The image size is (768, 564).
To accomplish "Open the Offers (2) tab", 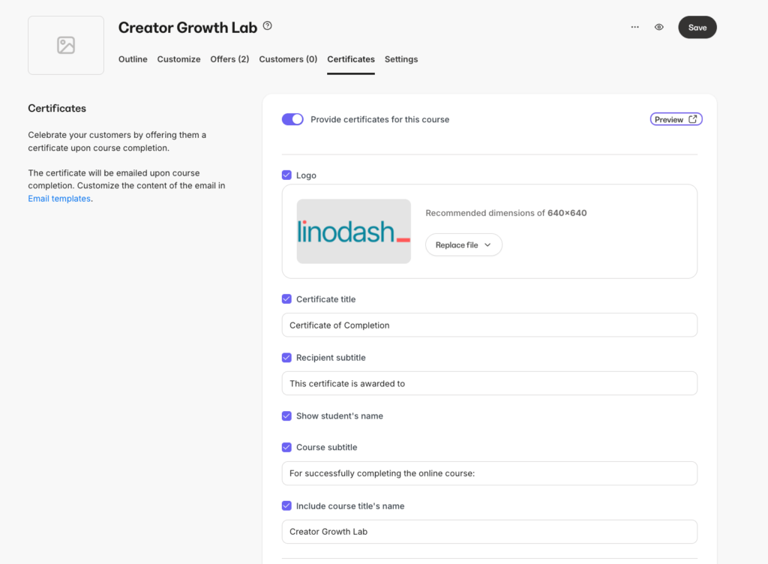I will coord(229,59).
